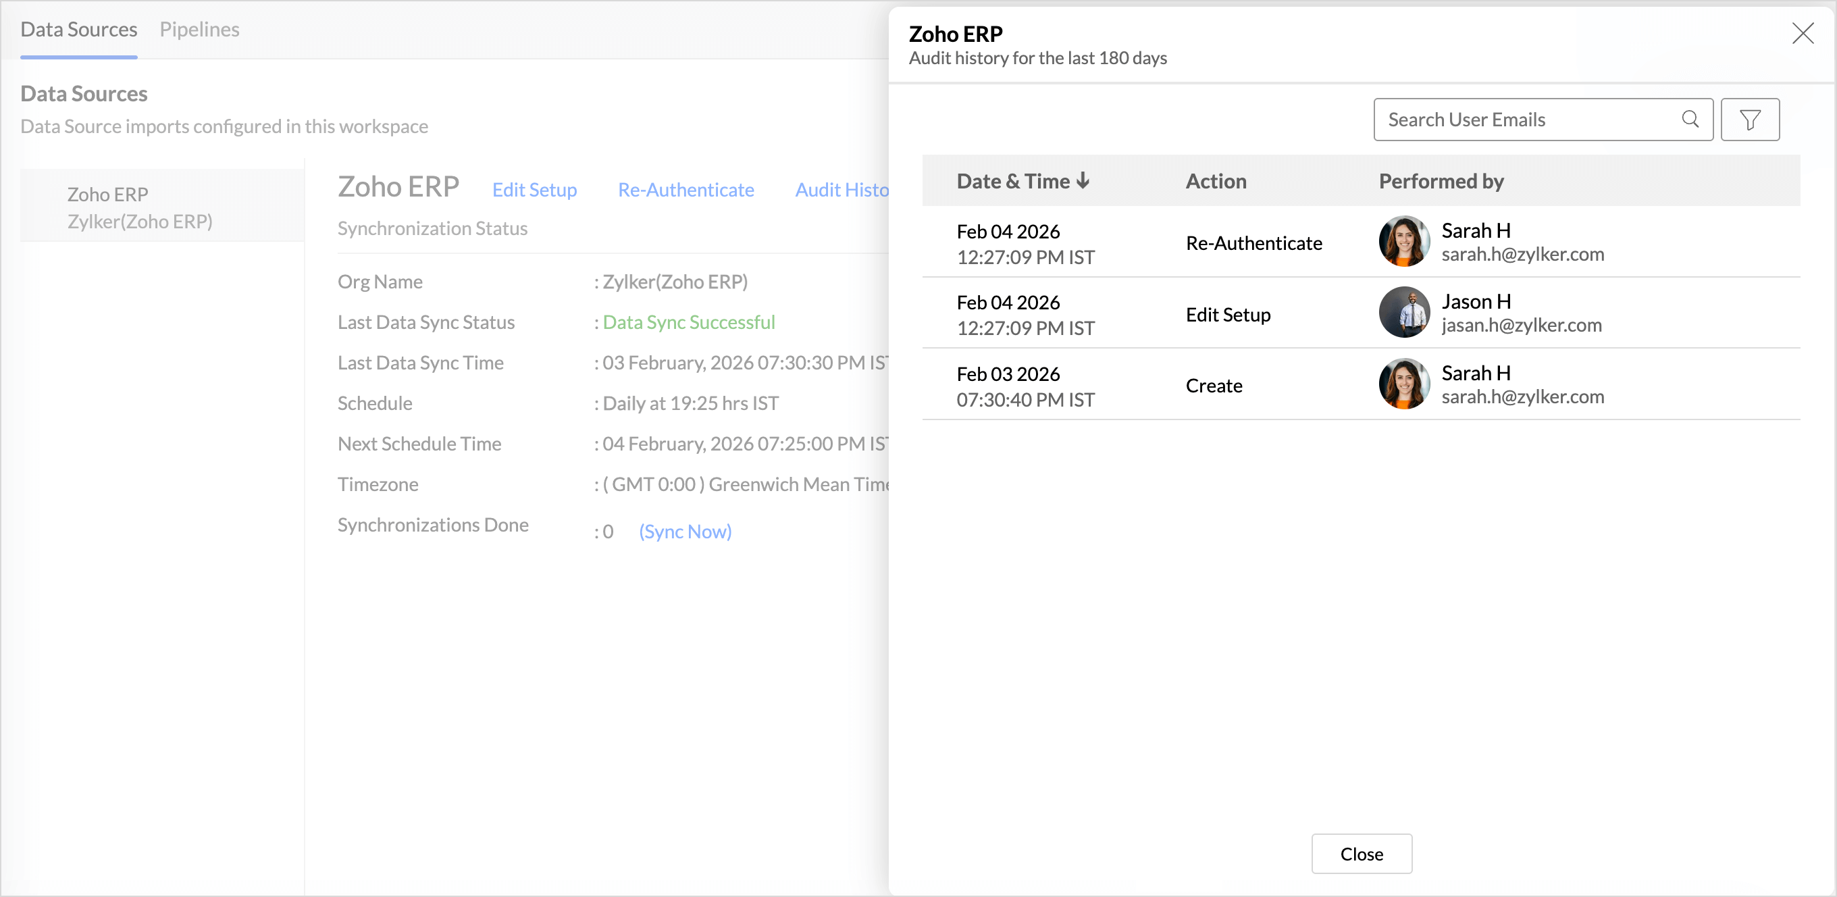Click jasan.h@zylker.com email text
The width and height of the screenshot is (1837, 897).
click(1521, 325)
